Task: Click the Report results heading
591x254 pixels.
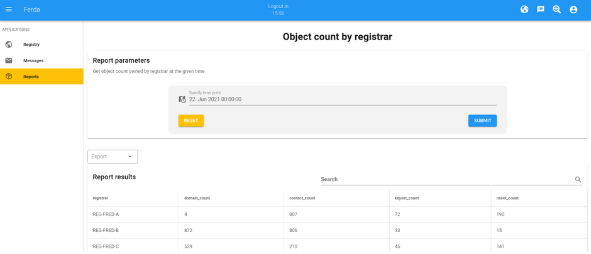Action: click(x=114, y=177)
